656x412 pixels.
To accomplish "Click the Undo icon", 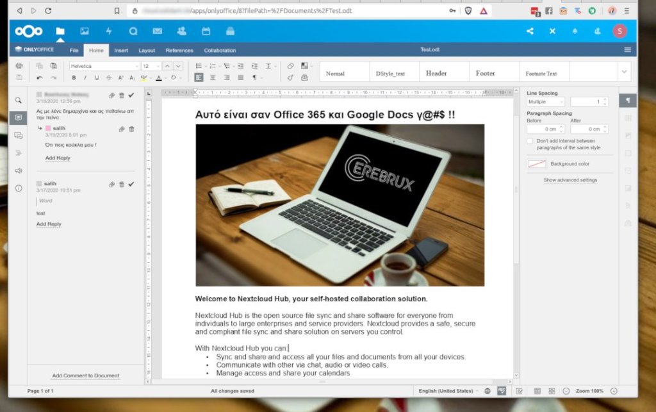I will click(41, 78).
